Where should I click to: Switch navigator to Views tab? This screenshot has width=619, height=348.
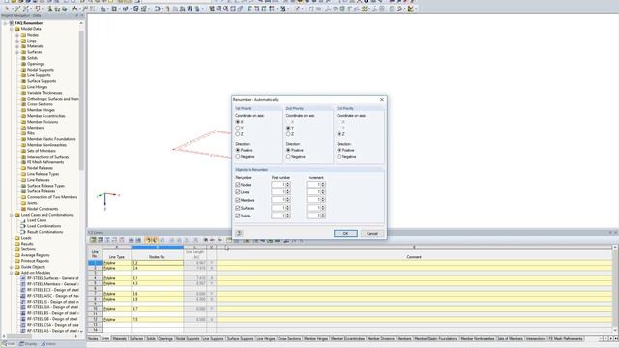pos(49,344)
